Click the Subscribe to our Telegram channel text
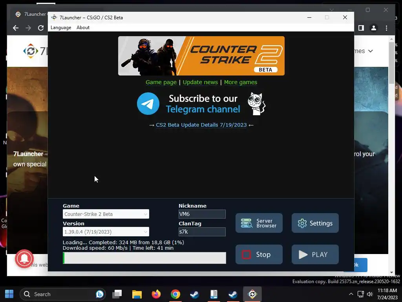The image size is (402, 302). [x=203, y=104]
